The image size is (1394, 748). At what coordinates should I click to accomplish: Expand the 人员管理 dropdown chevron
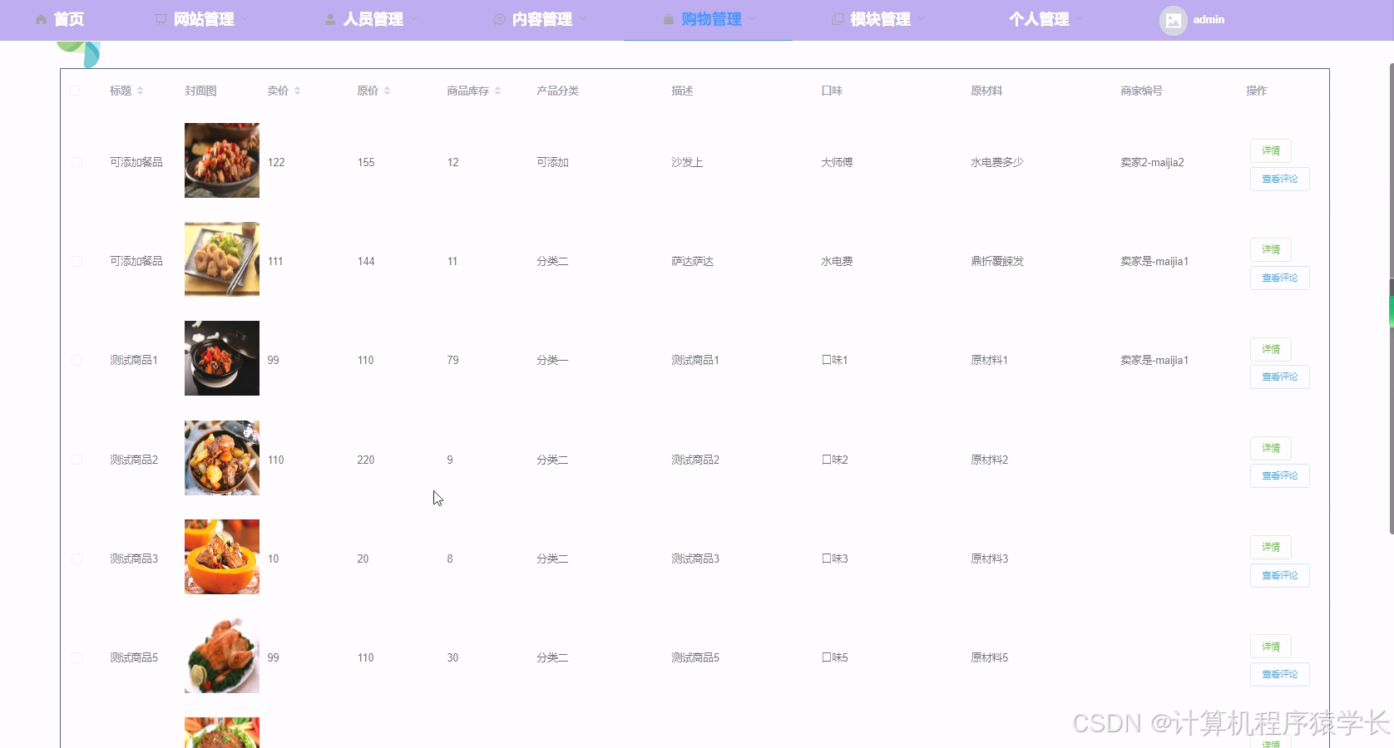[413, 19]
